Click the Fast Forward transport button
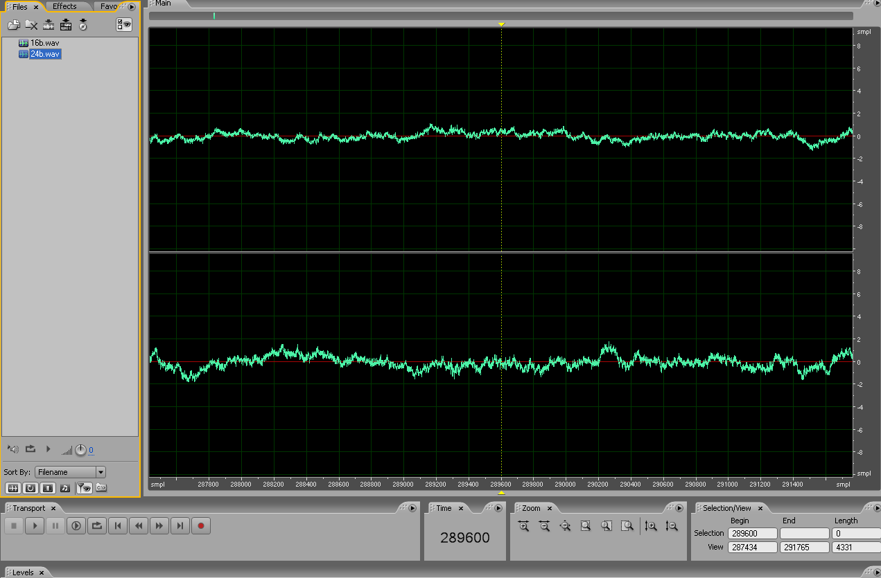 tap(159, 526)
